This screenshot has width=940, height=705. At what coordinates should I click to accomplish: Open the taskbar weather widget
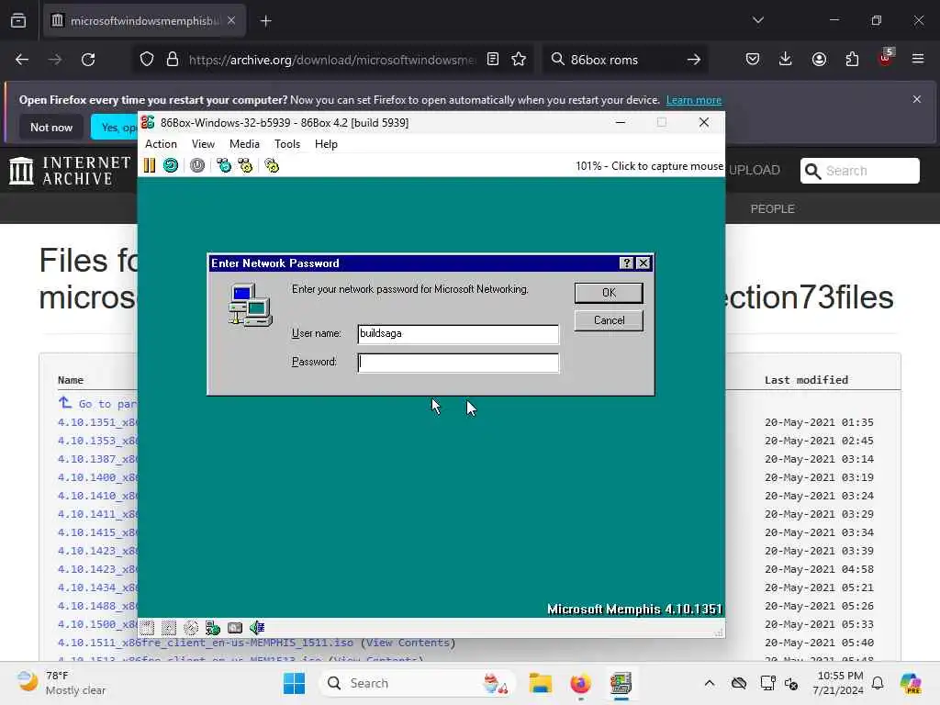click(x=60, y=683)
